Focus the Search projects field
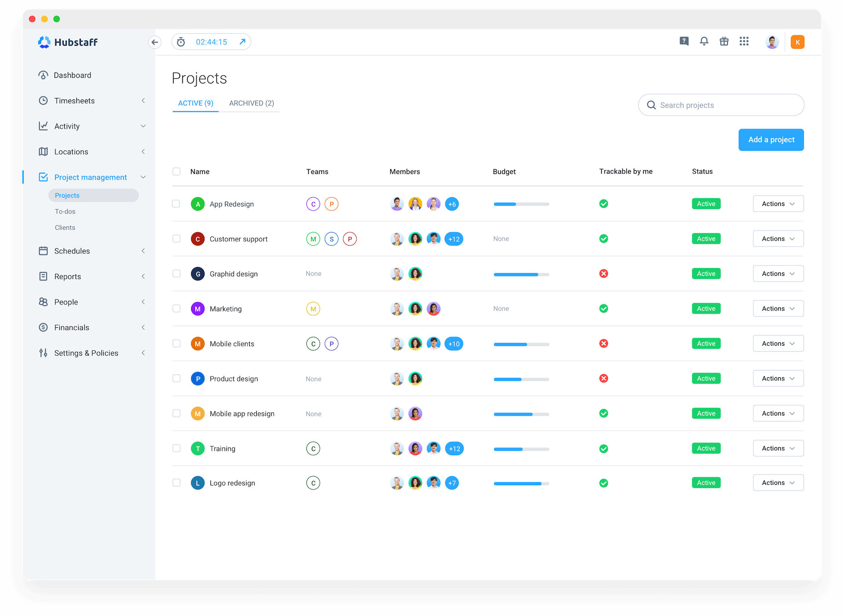Image resolution: width=844 pixels, height=615 pixels. (x=721, y=105)
